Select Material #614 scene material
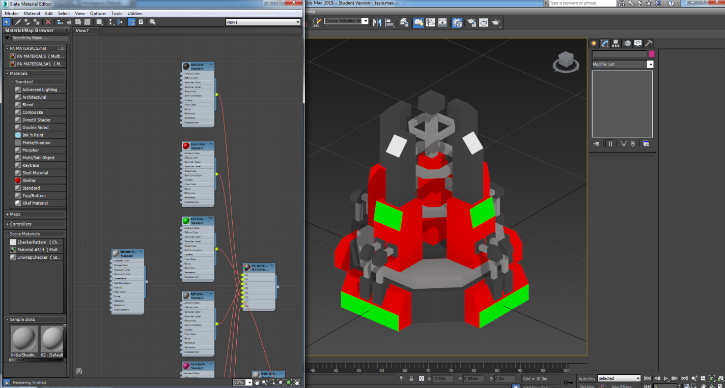Image resolution: width=725 pixels, height=388 pixels. (x=37, y=250)
